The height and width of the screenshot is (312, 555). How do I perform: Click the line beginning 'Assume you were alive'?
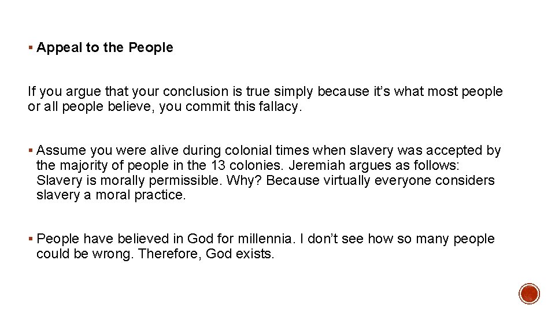pos(268,151)
